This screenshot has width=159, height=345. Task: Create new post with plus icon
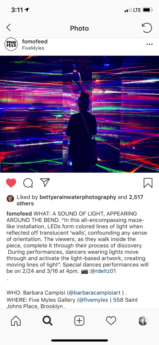79,320
